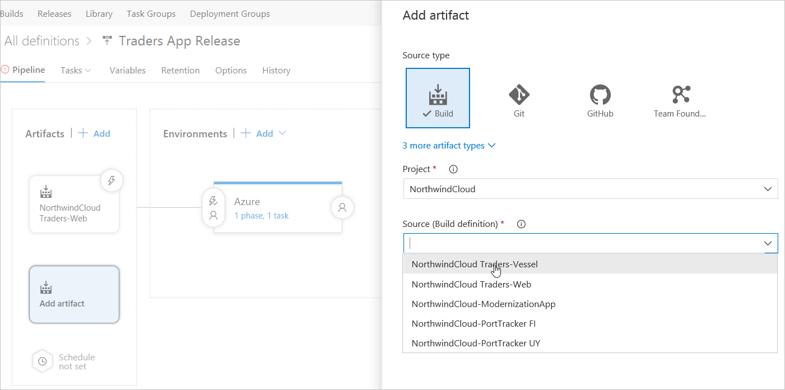Open the 1 phase, 1 task link
Image resolution: width=785 pixels, height=390 pixels.
(262, 216)
